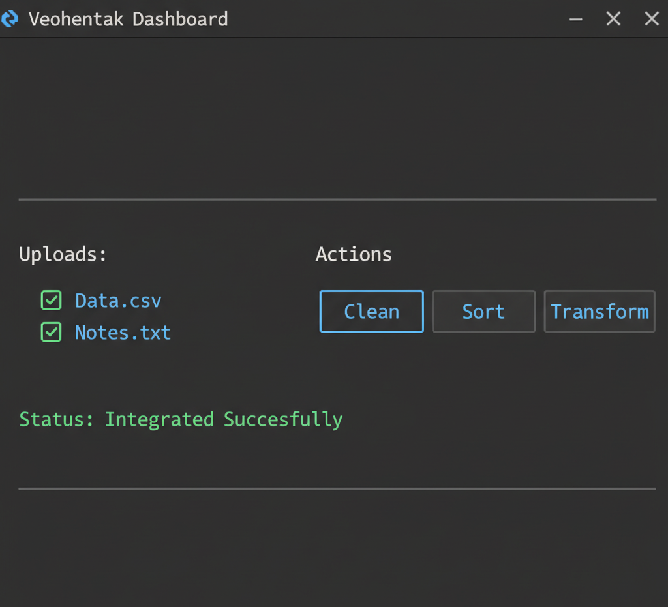Select the status message text

tap(181, 419)
